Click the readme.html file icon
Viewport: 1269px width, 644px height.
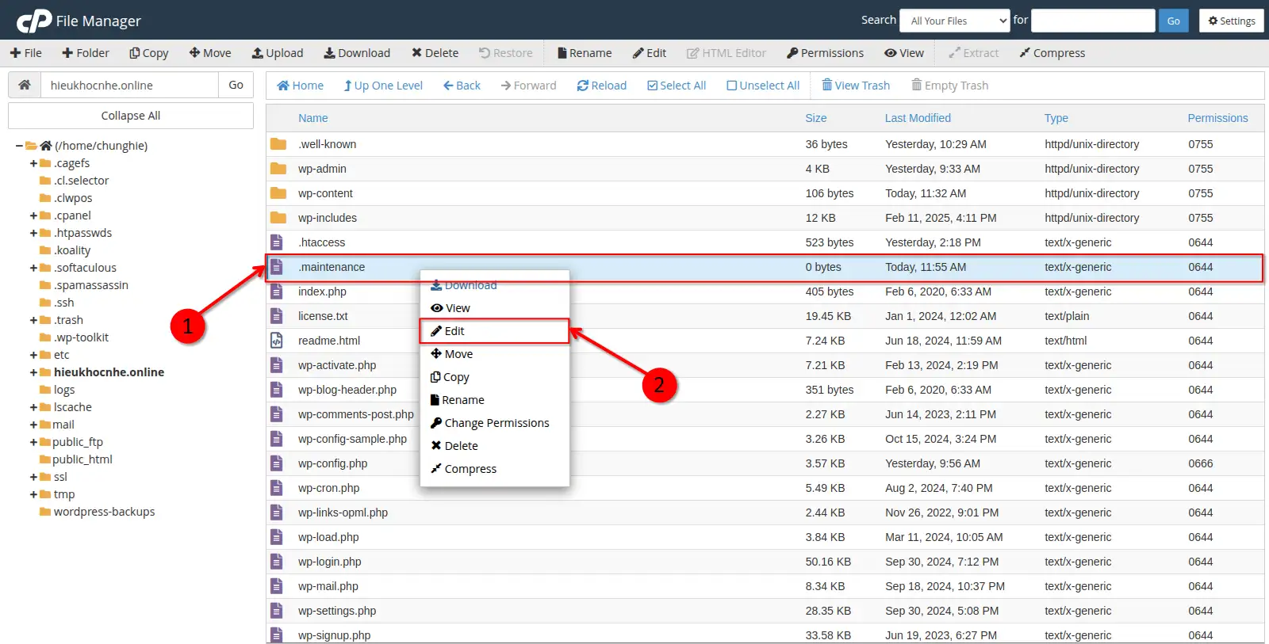tap(277, 341)
